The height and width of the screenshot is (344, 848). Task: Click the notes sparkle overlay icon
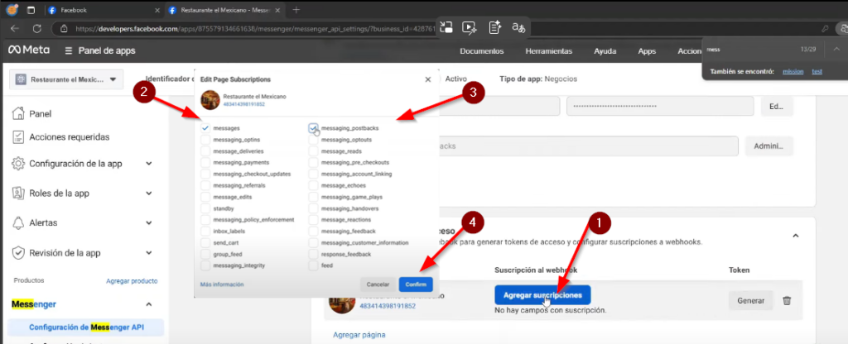(x=494, y=27)
